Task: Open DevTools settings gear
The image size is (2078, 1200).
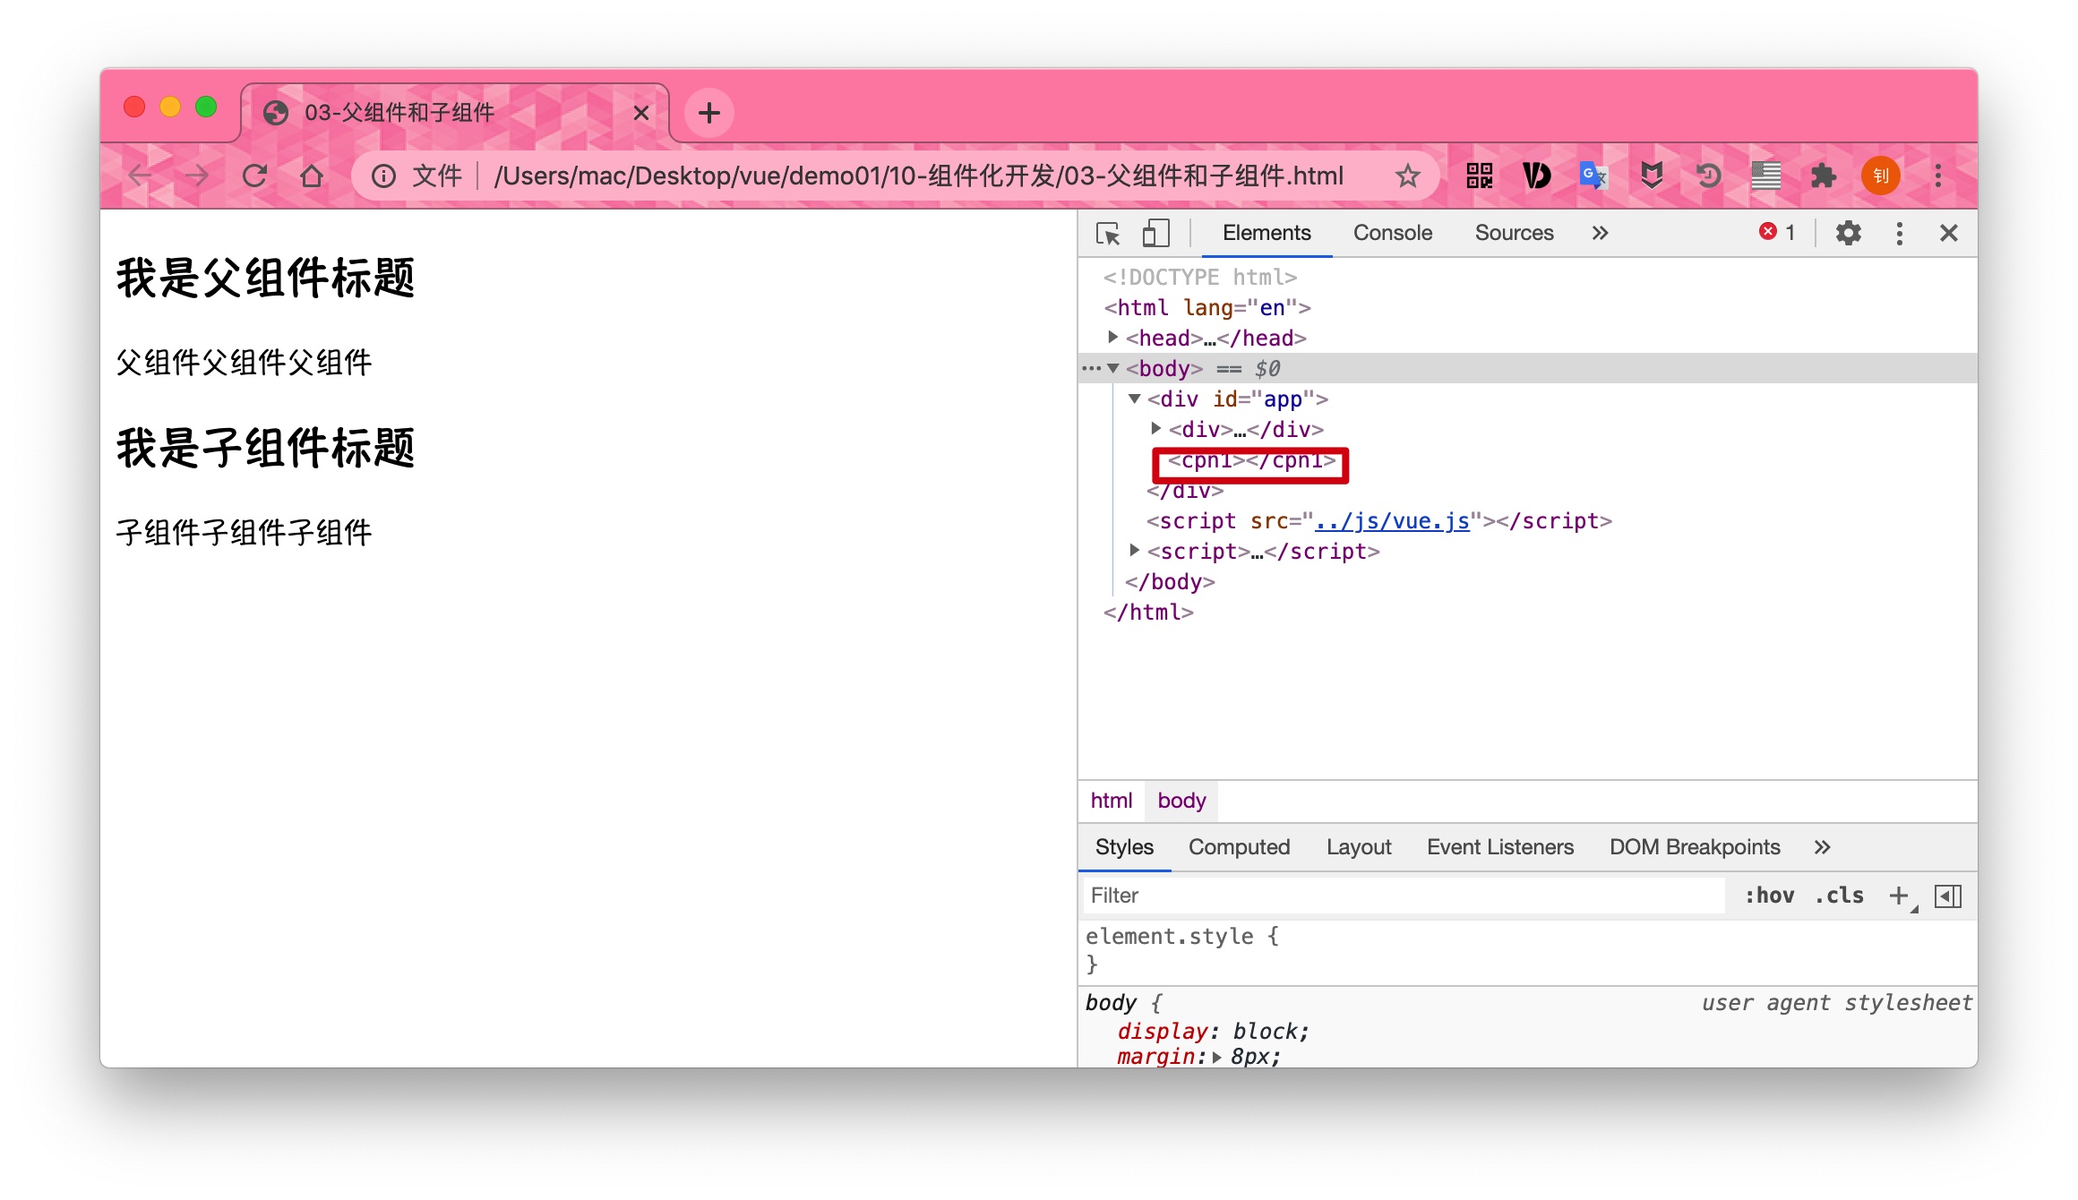Action: click(x=1848, y=234)
